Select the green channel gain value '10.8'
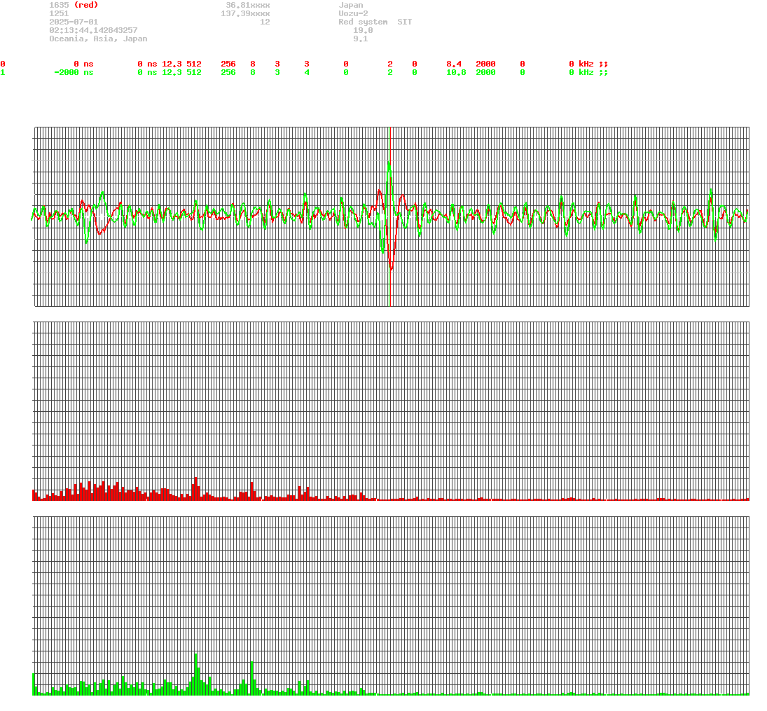This screenshot has height=711, width=767. point(457,72)
